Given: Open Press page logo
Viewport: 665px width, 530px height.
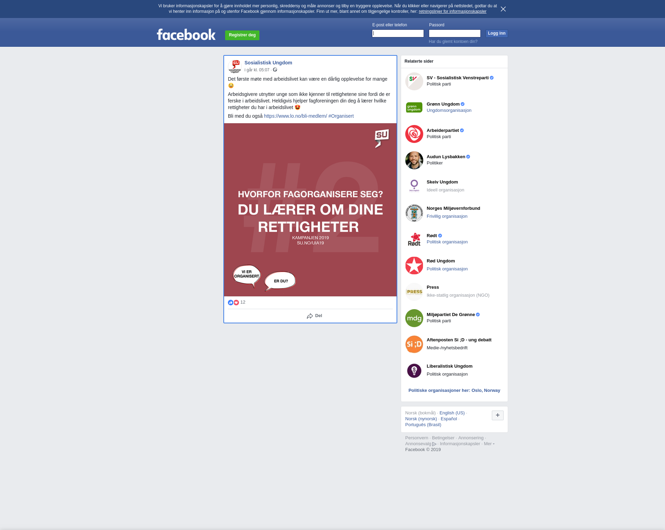Looking at the screenshot, I should click(414, 292).
